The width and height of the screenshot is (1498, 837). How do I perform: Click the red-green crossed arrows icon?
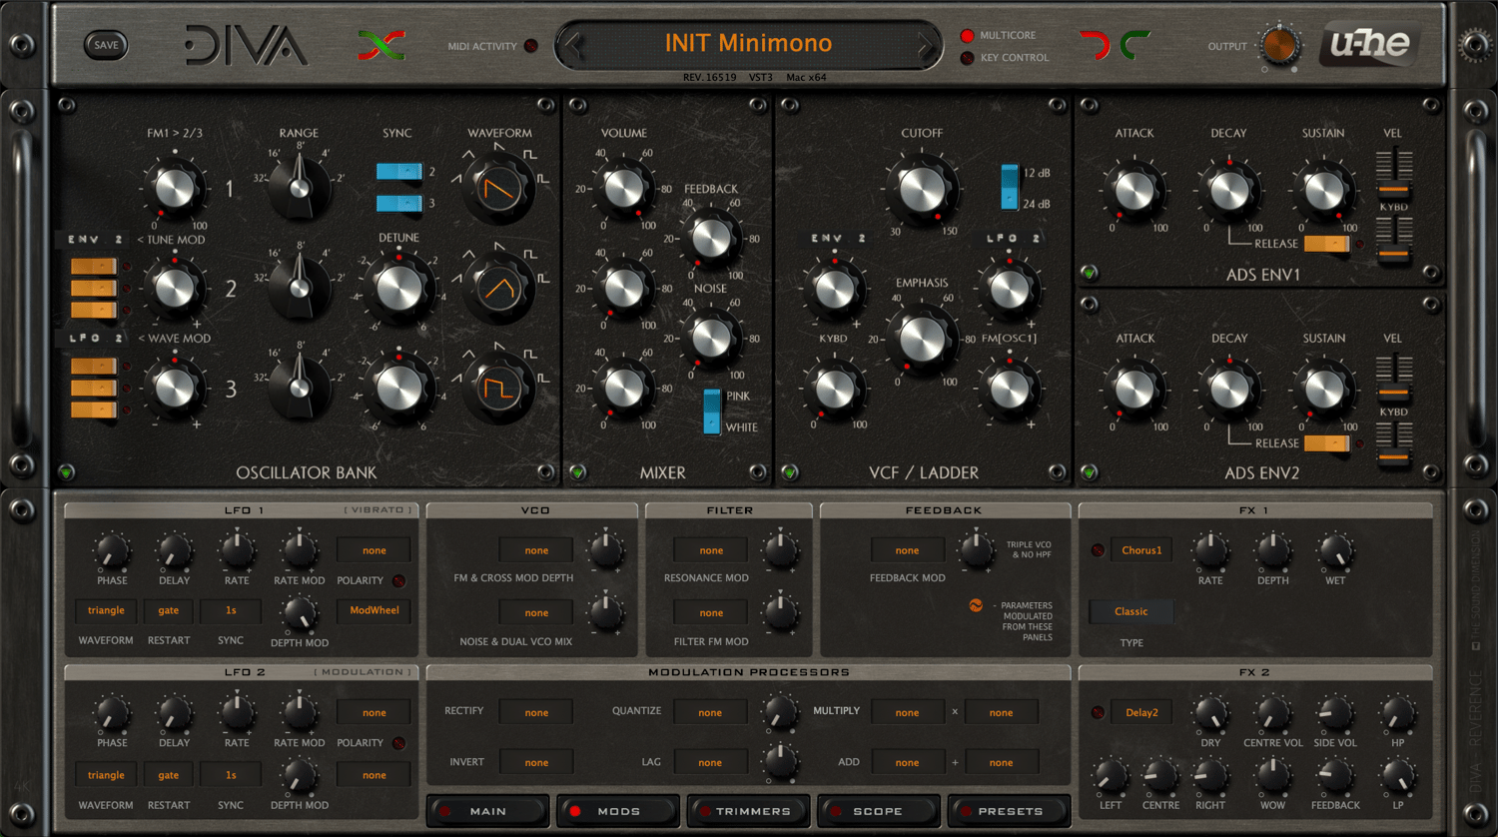[x=381, y=45]
